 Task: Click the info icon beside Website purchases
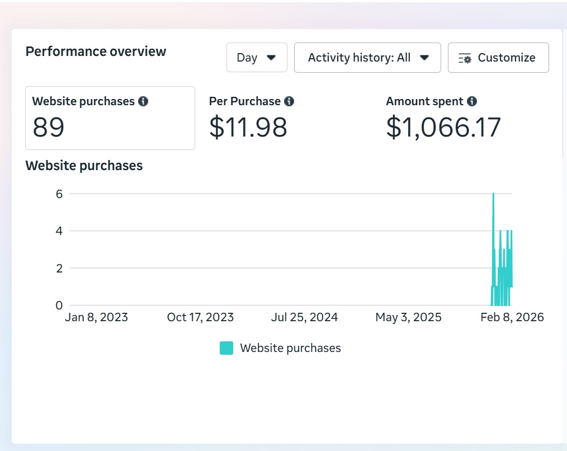point(143,101)
